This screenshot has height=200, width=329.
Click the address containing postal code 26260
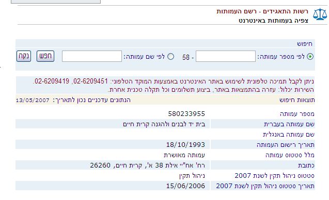point(147,165)
